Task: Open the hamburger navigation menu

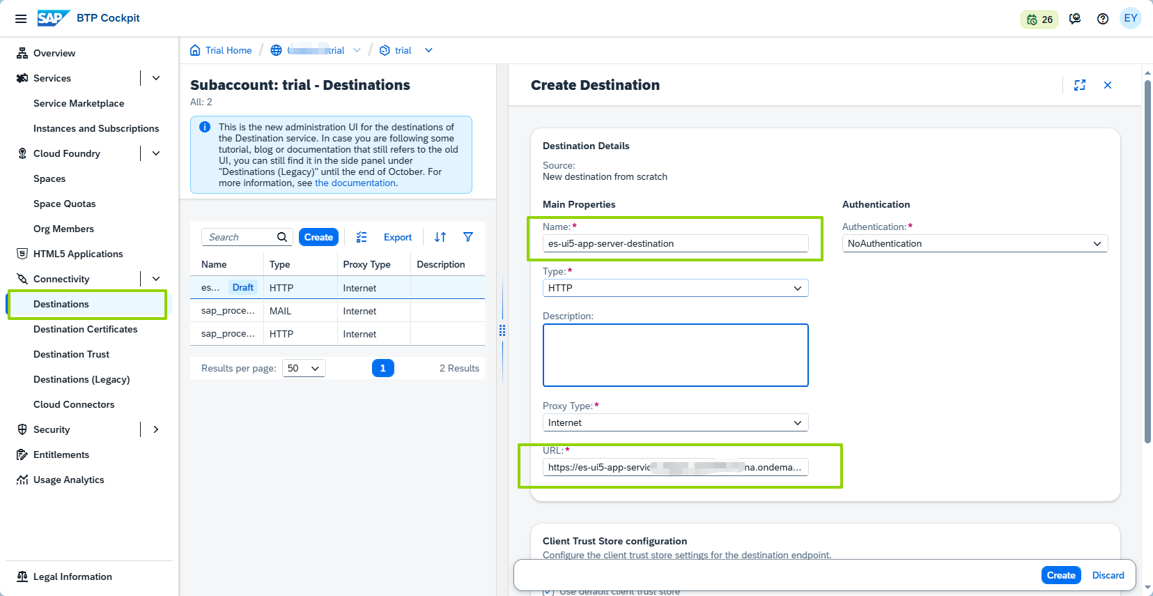Action: (21, 19)
